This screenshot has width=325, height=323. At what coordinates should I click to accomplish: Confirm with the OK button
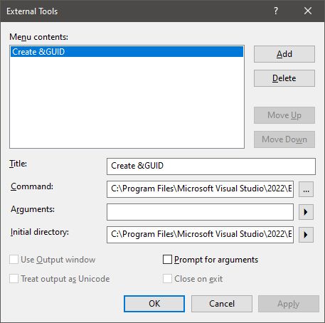click(x=154, y=304)
